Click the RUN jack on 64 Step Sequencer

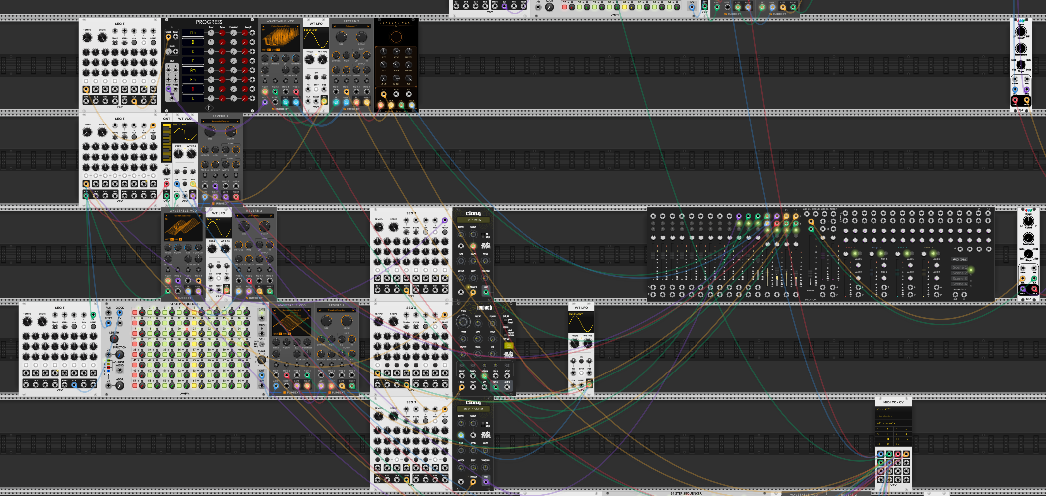tap(108, 313)
